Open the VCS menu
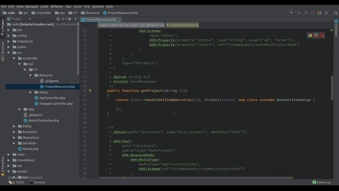 (87, 6)
